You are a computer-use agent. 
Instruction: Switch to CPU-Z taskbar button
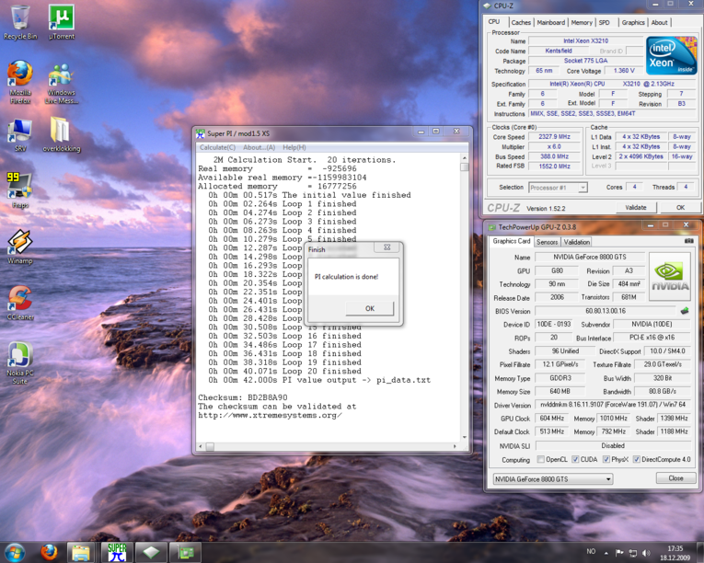pyautogui.click(x=151, y=553)
